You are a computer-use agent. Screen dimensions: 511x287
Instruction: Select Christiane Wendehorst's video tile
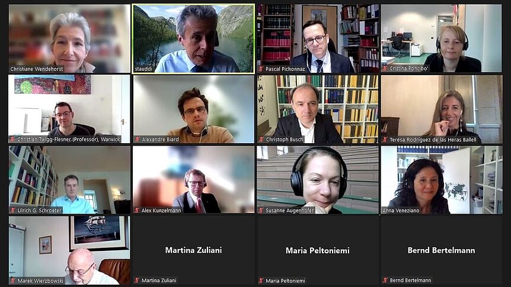coord(69,38)
